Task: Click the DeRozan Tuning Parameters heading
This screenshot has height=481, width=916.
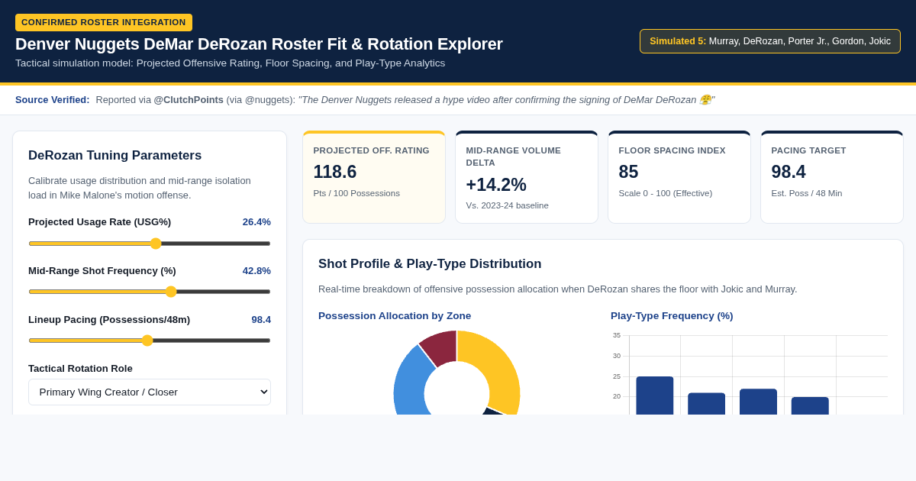Action: click(x=115, y=156)
